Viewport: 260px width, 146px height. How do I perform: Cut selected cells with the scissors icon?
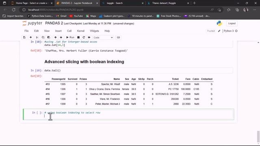pos(37,37)
